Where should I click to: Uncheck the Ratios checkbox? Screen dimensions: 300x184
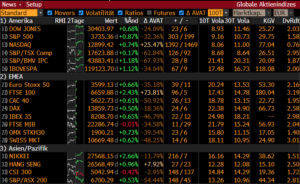(x=120, y=13)
